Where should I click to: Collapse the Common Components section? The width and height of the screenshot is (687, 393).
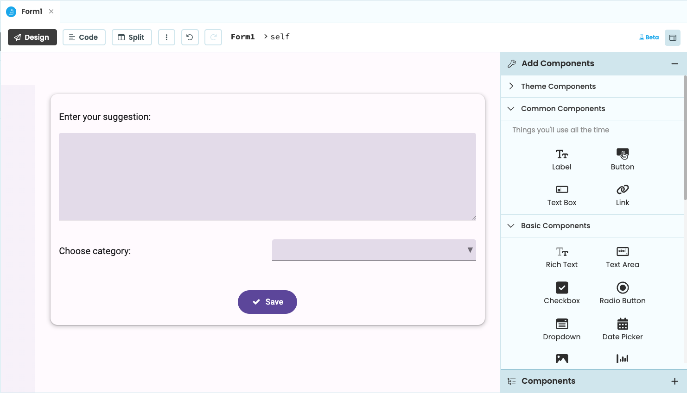(x=510, y=108)
